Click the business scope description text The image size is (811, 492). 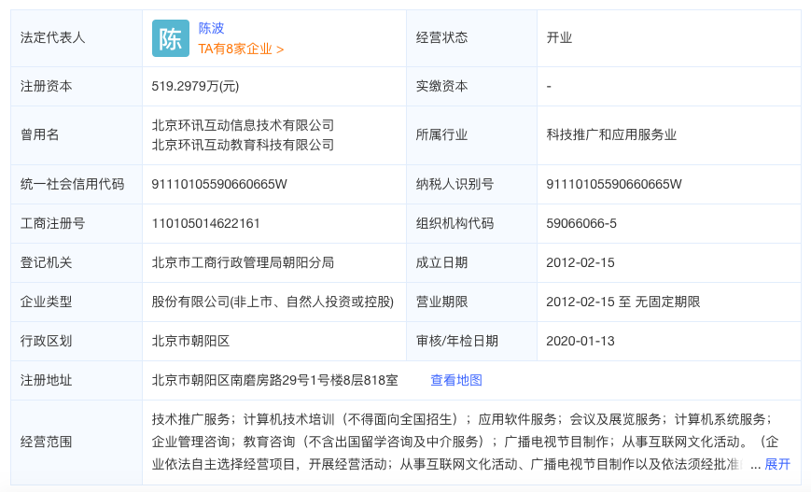point(465,442)
